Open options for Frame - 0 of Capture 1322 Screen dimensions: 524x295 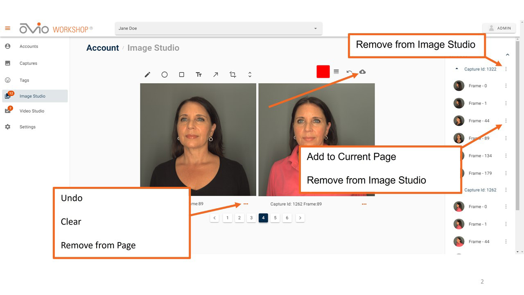(506, 86)
